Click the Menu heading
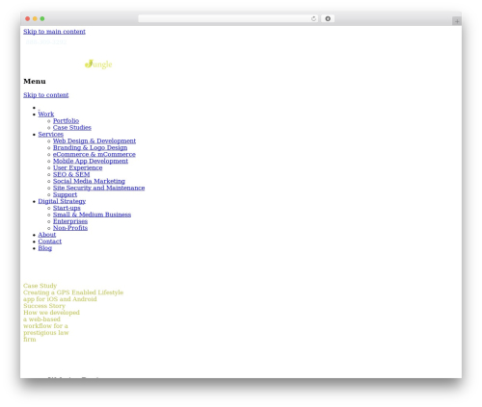The image size is (482, 407). coord(35,82)
